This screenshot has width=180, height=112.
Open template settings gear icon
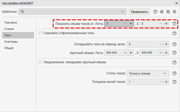(174, 12)
